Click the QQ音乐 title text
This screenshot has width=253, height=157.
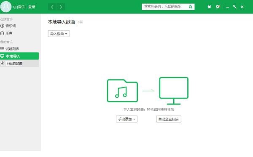point(19,7)
